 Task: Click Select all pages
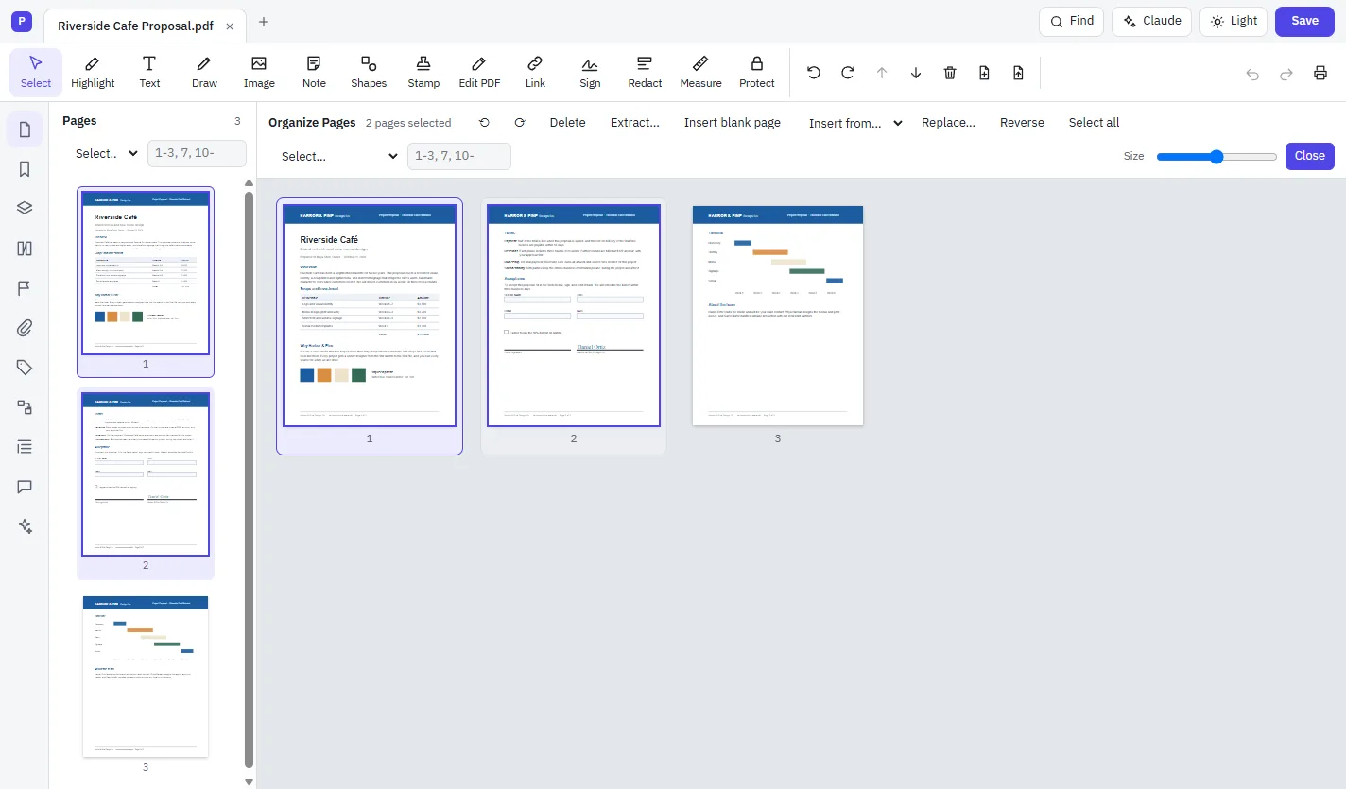pyautogui.click(x=1094, y=123)
